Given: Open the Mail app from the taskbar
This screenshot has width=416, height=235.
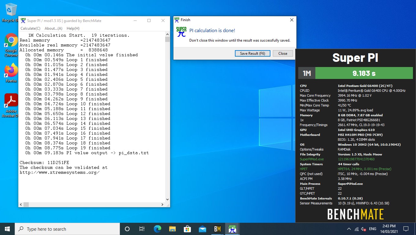Looking at the screenshot, I should [x=202, y=229].
